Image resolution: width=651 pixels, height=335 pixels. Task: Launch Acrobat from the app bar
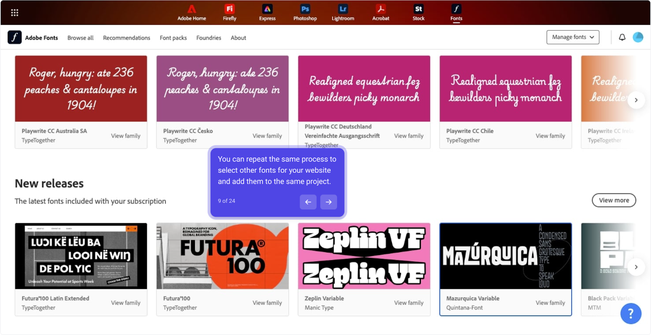(x=381, y=13)
